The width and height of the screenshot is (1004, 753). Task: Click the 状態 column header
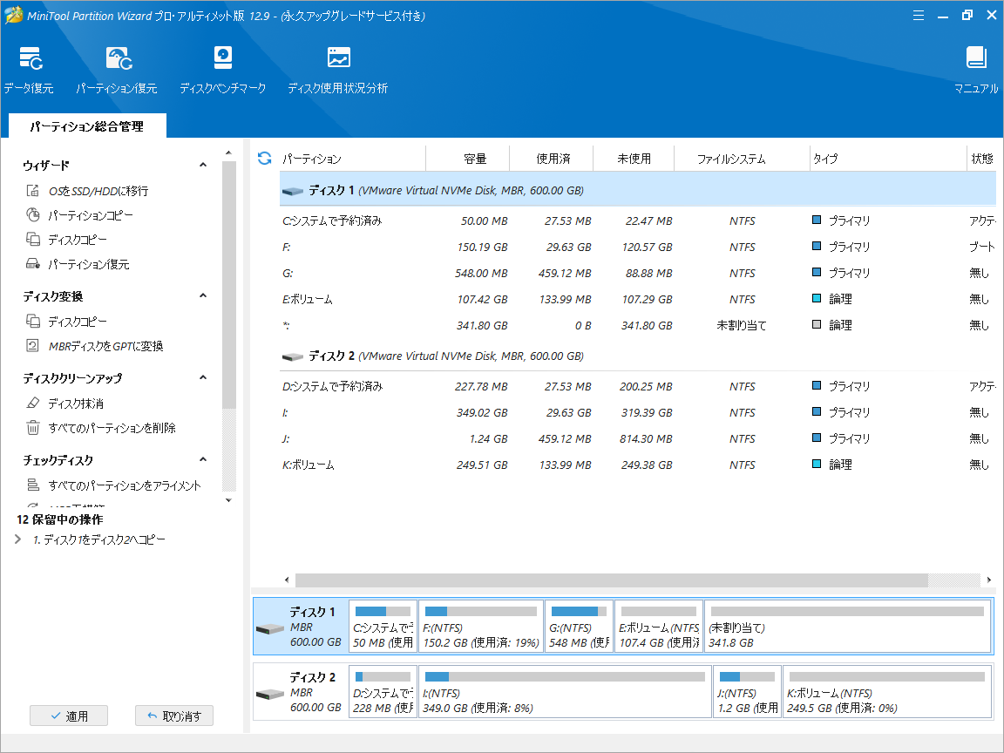point(981,158)
